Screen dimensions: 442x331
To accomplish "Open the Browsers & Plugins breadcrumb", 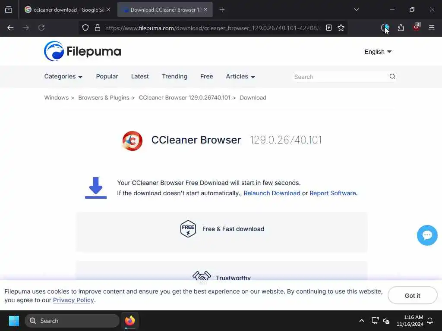I will (104, 98).
